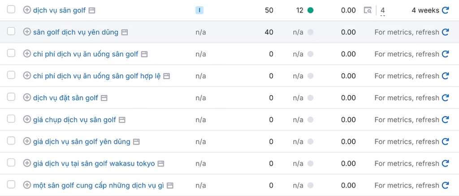459x196 pixels.
Task: Click the Informational intent badge
Action: tap(199, 10)
